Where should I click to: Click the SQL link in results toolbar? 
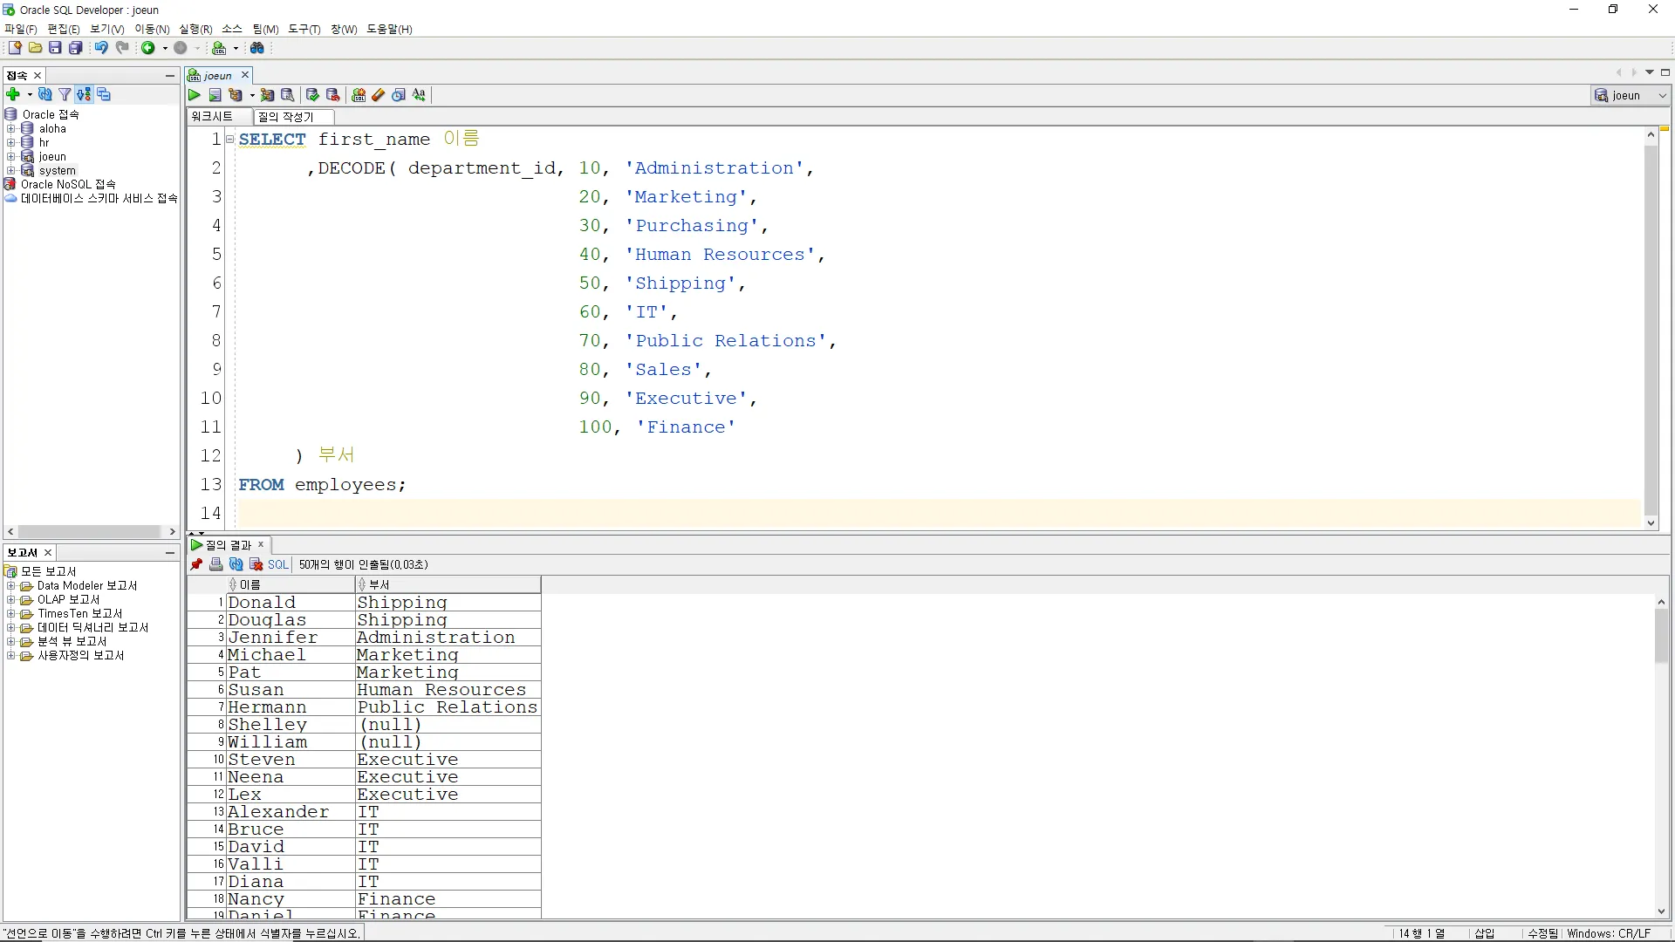pos(277,564)
